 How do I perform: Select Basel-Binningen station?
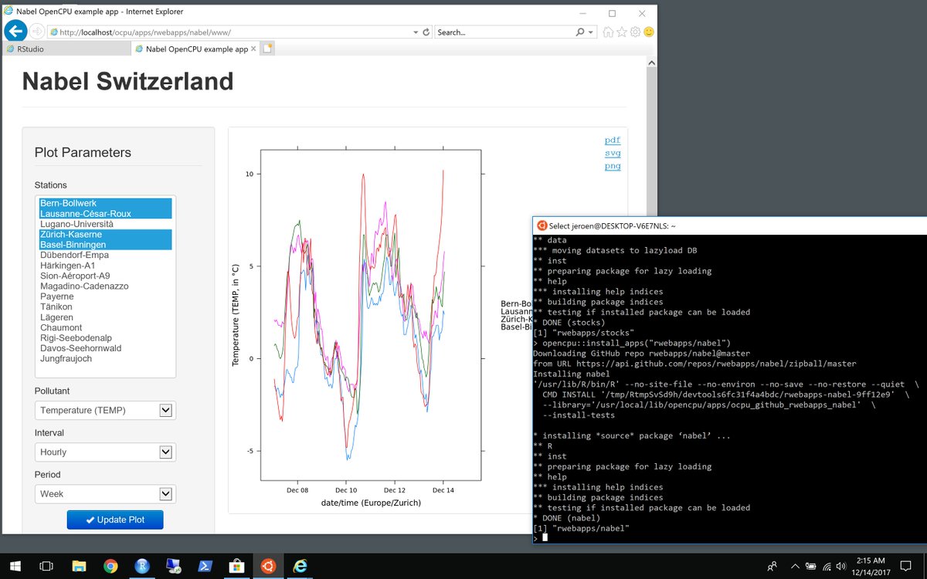tap(105, 245)
